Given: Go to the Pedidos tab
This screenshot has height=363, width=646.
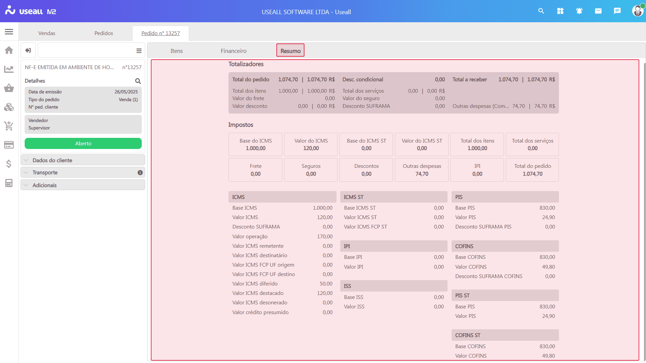Looking at the screenshot, I should click(x=104, y=33).
